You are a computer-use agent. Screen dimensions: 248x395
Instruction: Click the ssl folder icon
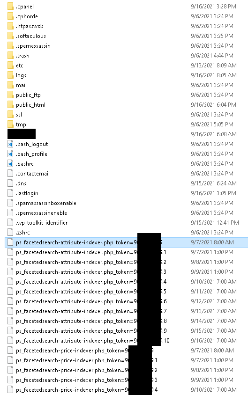click(10, 114)
